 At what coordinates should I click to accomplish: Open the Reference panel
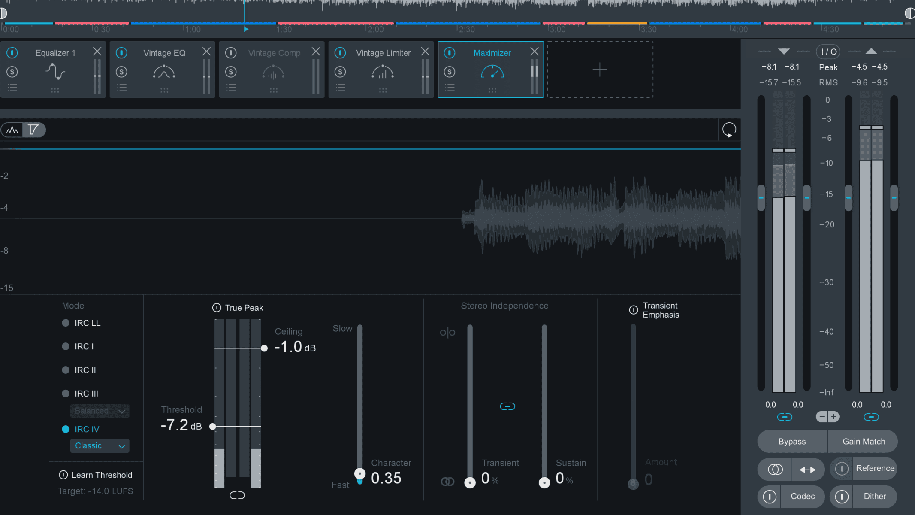click(875, 469)
